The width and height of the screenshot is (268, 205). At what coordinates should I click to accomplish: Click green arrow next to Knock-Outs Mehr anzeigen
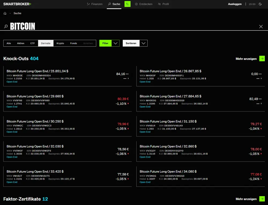262,59
